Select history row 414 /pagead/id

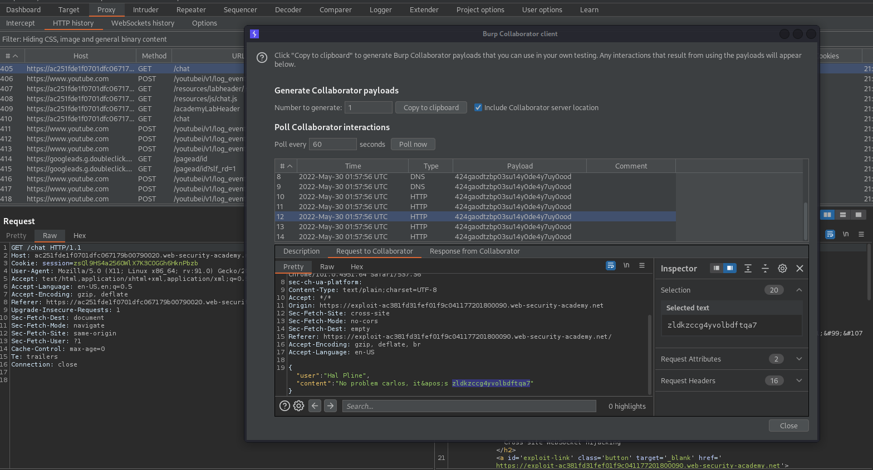pos(122,159)
